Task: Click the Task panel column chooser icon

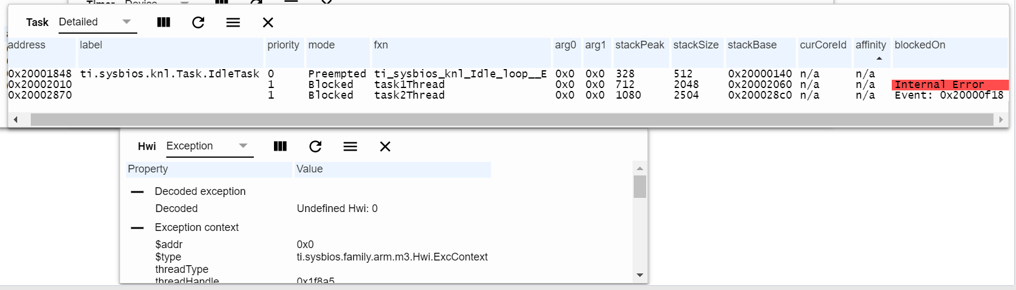Action: [164, 22]
